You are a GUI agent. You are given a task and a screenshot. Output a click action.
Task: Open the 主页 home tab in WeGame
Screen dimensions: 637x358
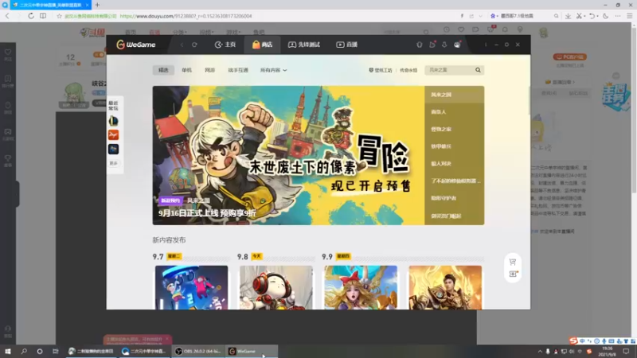click(x=225, y=45)
